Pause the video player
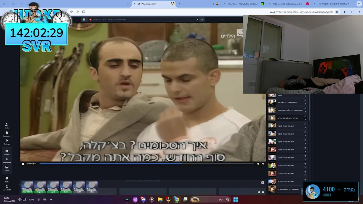 click(x=23, y=164)
